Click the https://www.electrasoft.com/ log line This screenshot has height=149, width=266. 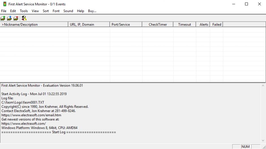point(23,124)
